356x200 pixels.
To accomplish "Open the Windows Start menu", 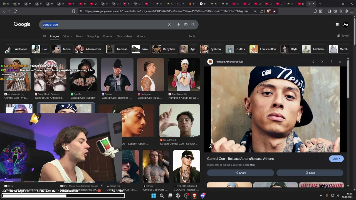I will tap(154, 196).
